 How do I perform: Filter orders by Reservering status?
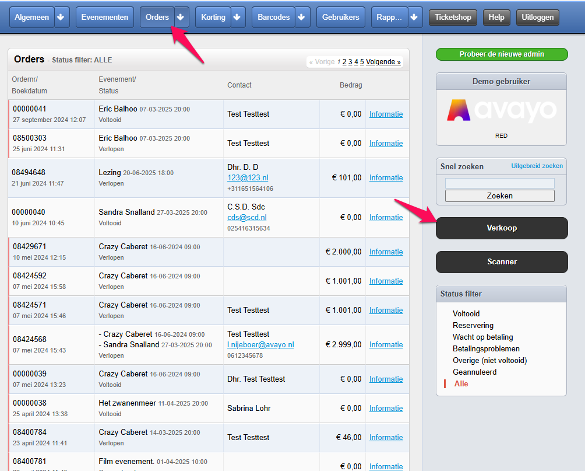pyautogui.click(x=473, y=325)
